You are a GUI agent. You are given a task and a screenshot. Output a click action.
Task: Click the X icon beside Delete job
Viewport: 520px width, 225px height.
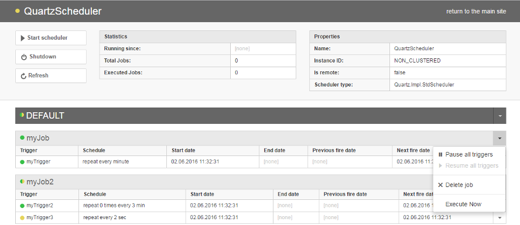point(440,185)
